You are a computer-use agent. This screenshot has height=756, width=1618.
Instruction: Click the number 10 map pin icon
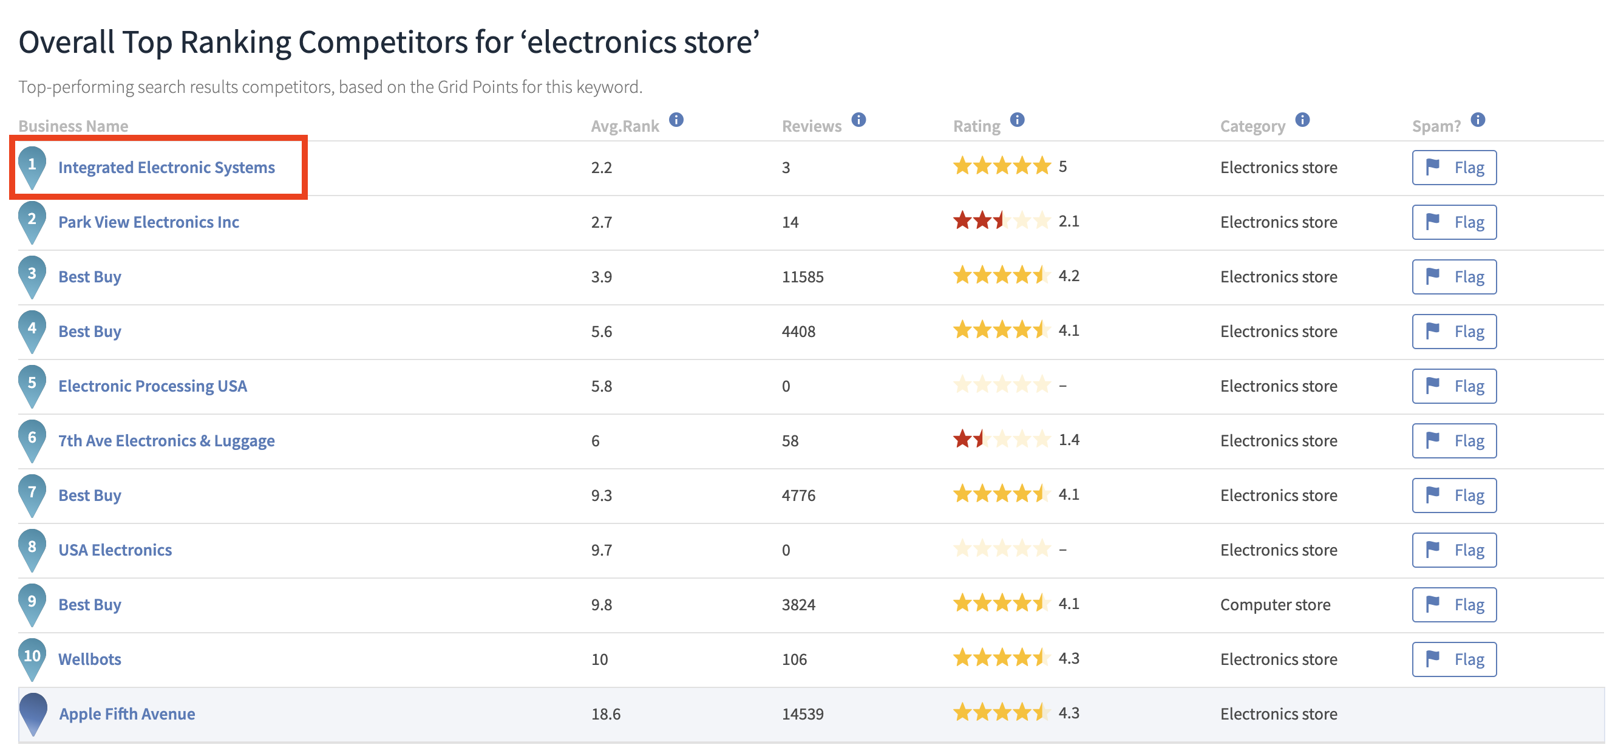32,660
